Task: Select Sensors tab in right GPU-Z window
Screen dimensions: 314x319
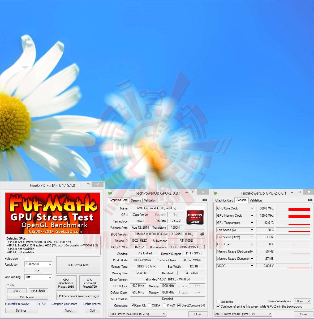Action: click(x=242, y=200)
